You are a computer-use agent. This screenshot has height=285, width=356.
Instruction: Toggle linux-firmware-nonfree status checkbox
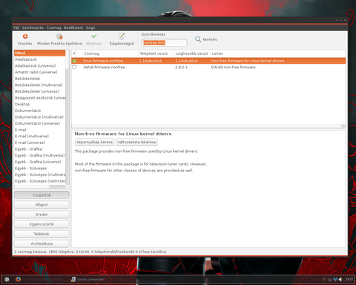[74, 61]
